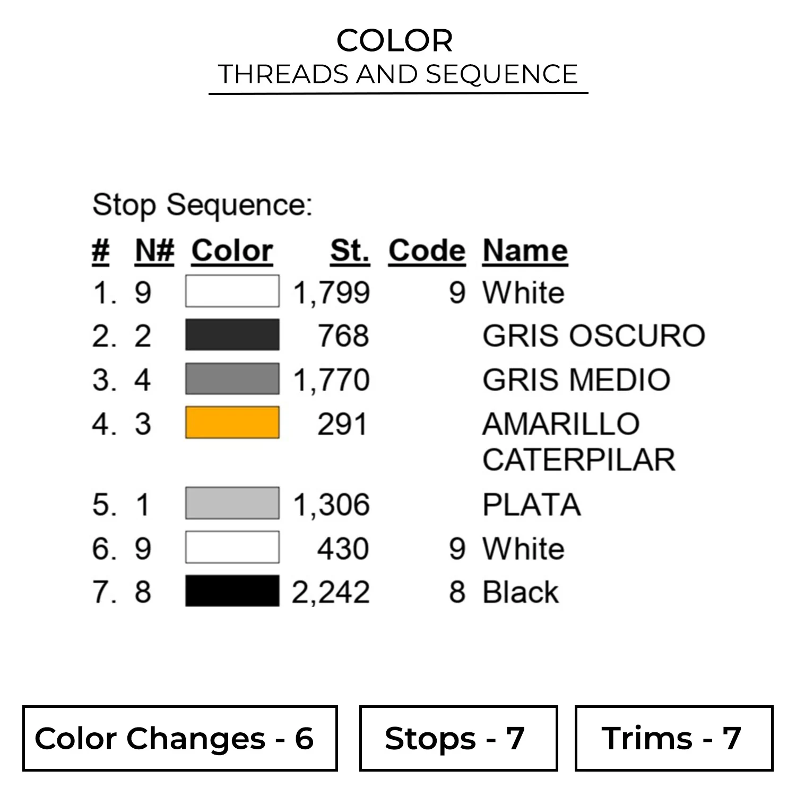Click the white swatch in row 1
This screenshot has height=796, width=796.
point(232,291)
